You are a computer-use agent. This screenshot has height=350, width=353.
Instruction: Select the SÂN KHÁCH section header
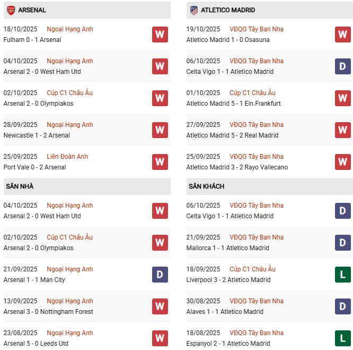click(206, 186)
